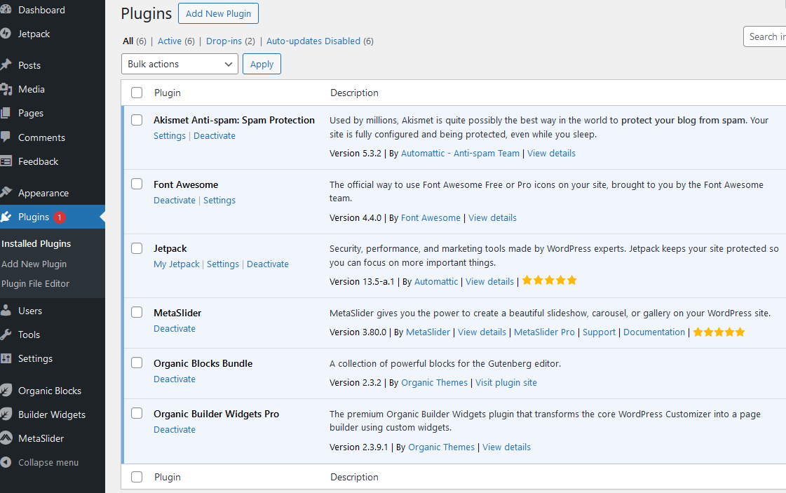
Task: Click the Add New Plugin button beside heading
Action: point(219,13)
